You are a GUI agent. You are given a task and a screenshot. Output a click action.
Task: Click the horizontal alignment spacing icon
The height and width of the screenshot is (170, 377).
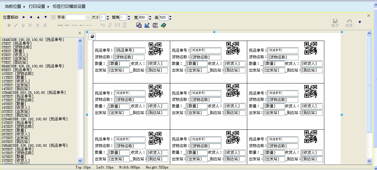coord(103,25)
